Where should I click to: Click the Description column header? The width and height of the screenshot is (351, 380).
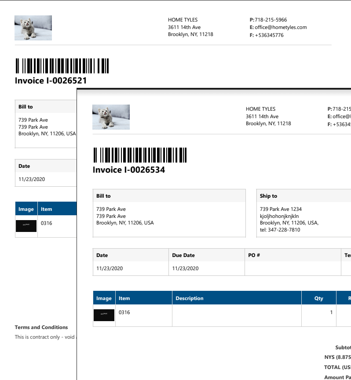point(190,298)
